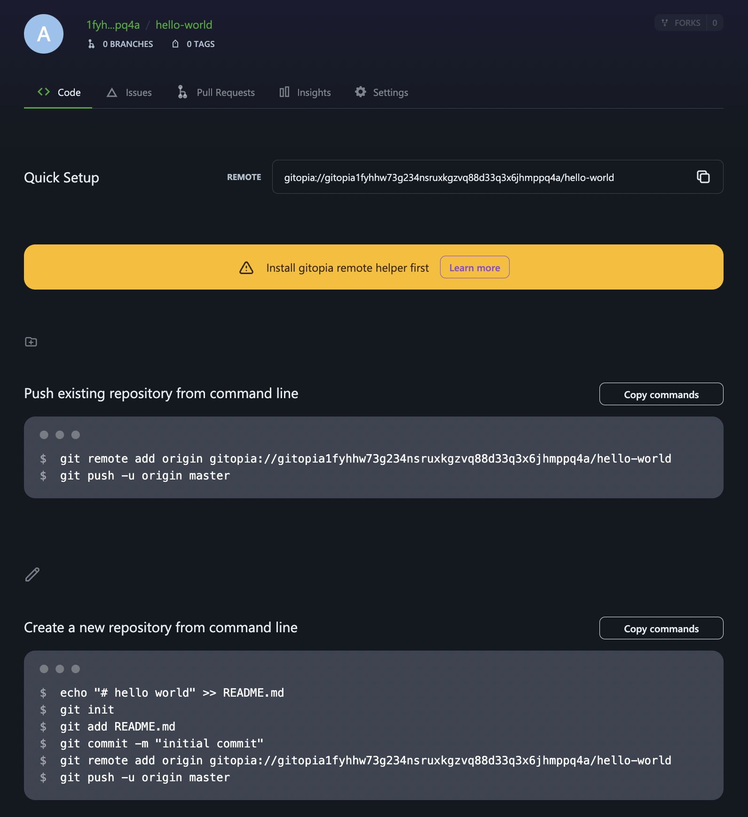Click the Create a new repository from command line heading
Viewport: 748px width, 817px height.
(x=161, y=628)
